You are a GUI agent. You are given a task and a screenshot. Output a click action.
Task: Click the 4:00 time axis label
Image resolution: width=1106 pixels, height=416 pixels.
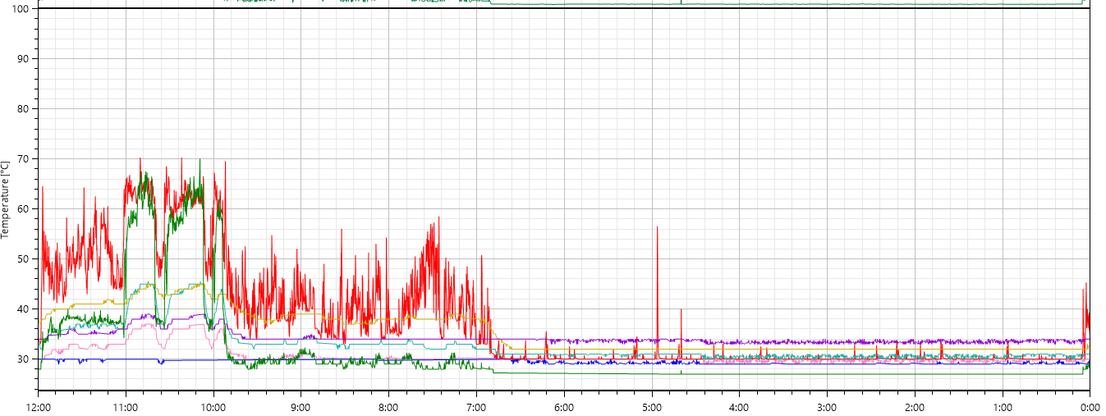739,407
